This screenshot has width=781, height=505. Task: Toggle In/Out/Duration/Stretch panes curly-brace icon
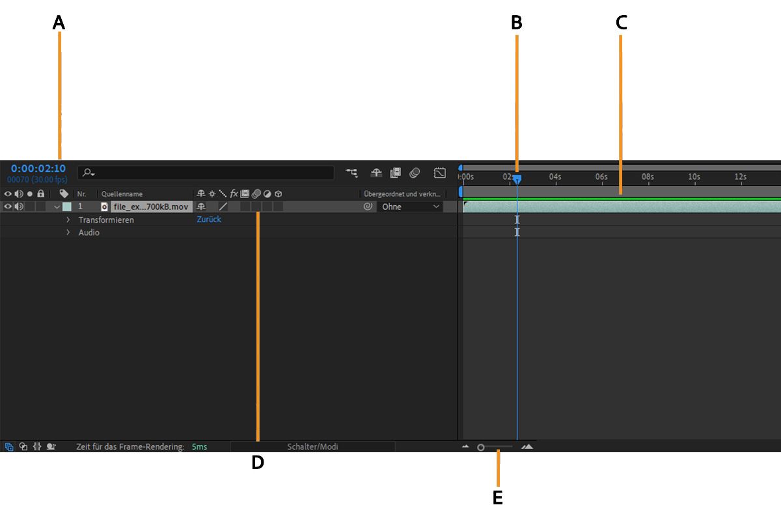pos(36,447)
